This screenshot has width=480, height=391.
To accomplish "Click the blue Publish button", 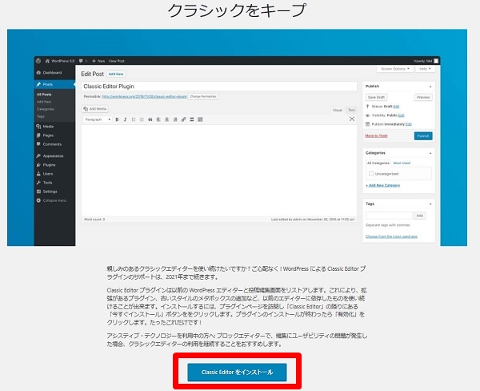I will point(423,136).
